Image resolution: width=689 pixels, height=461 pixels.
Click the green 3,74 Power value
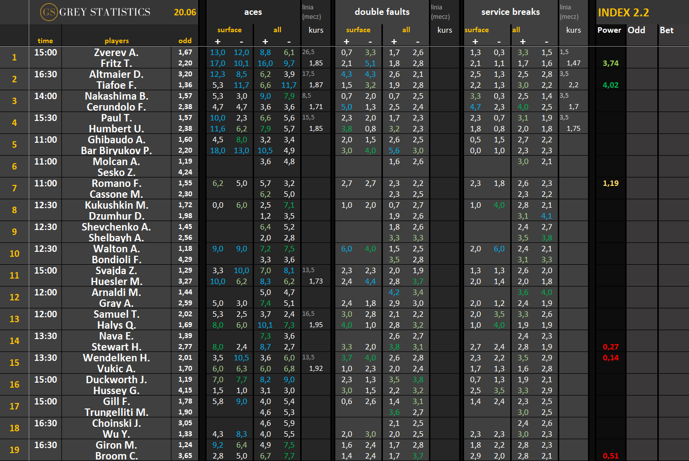click(610, 63)
